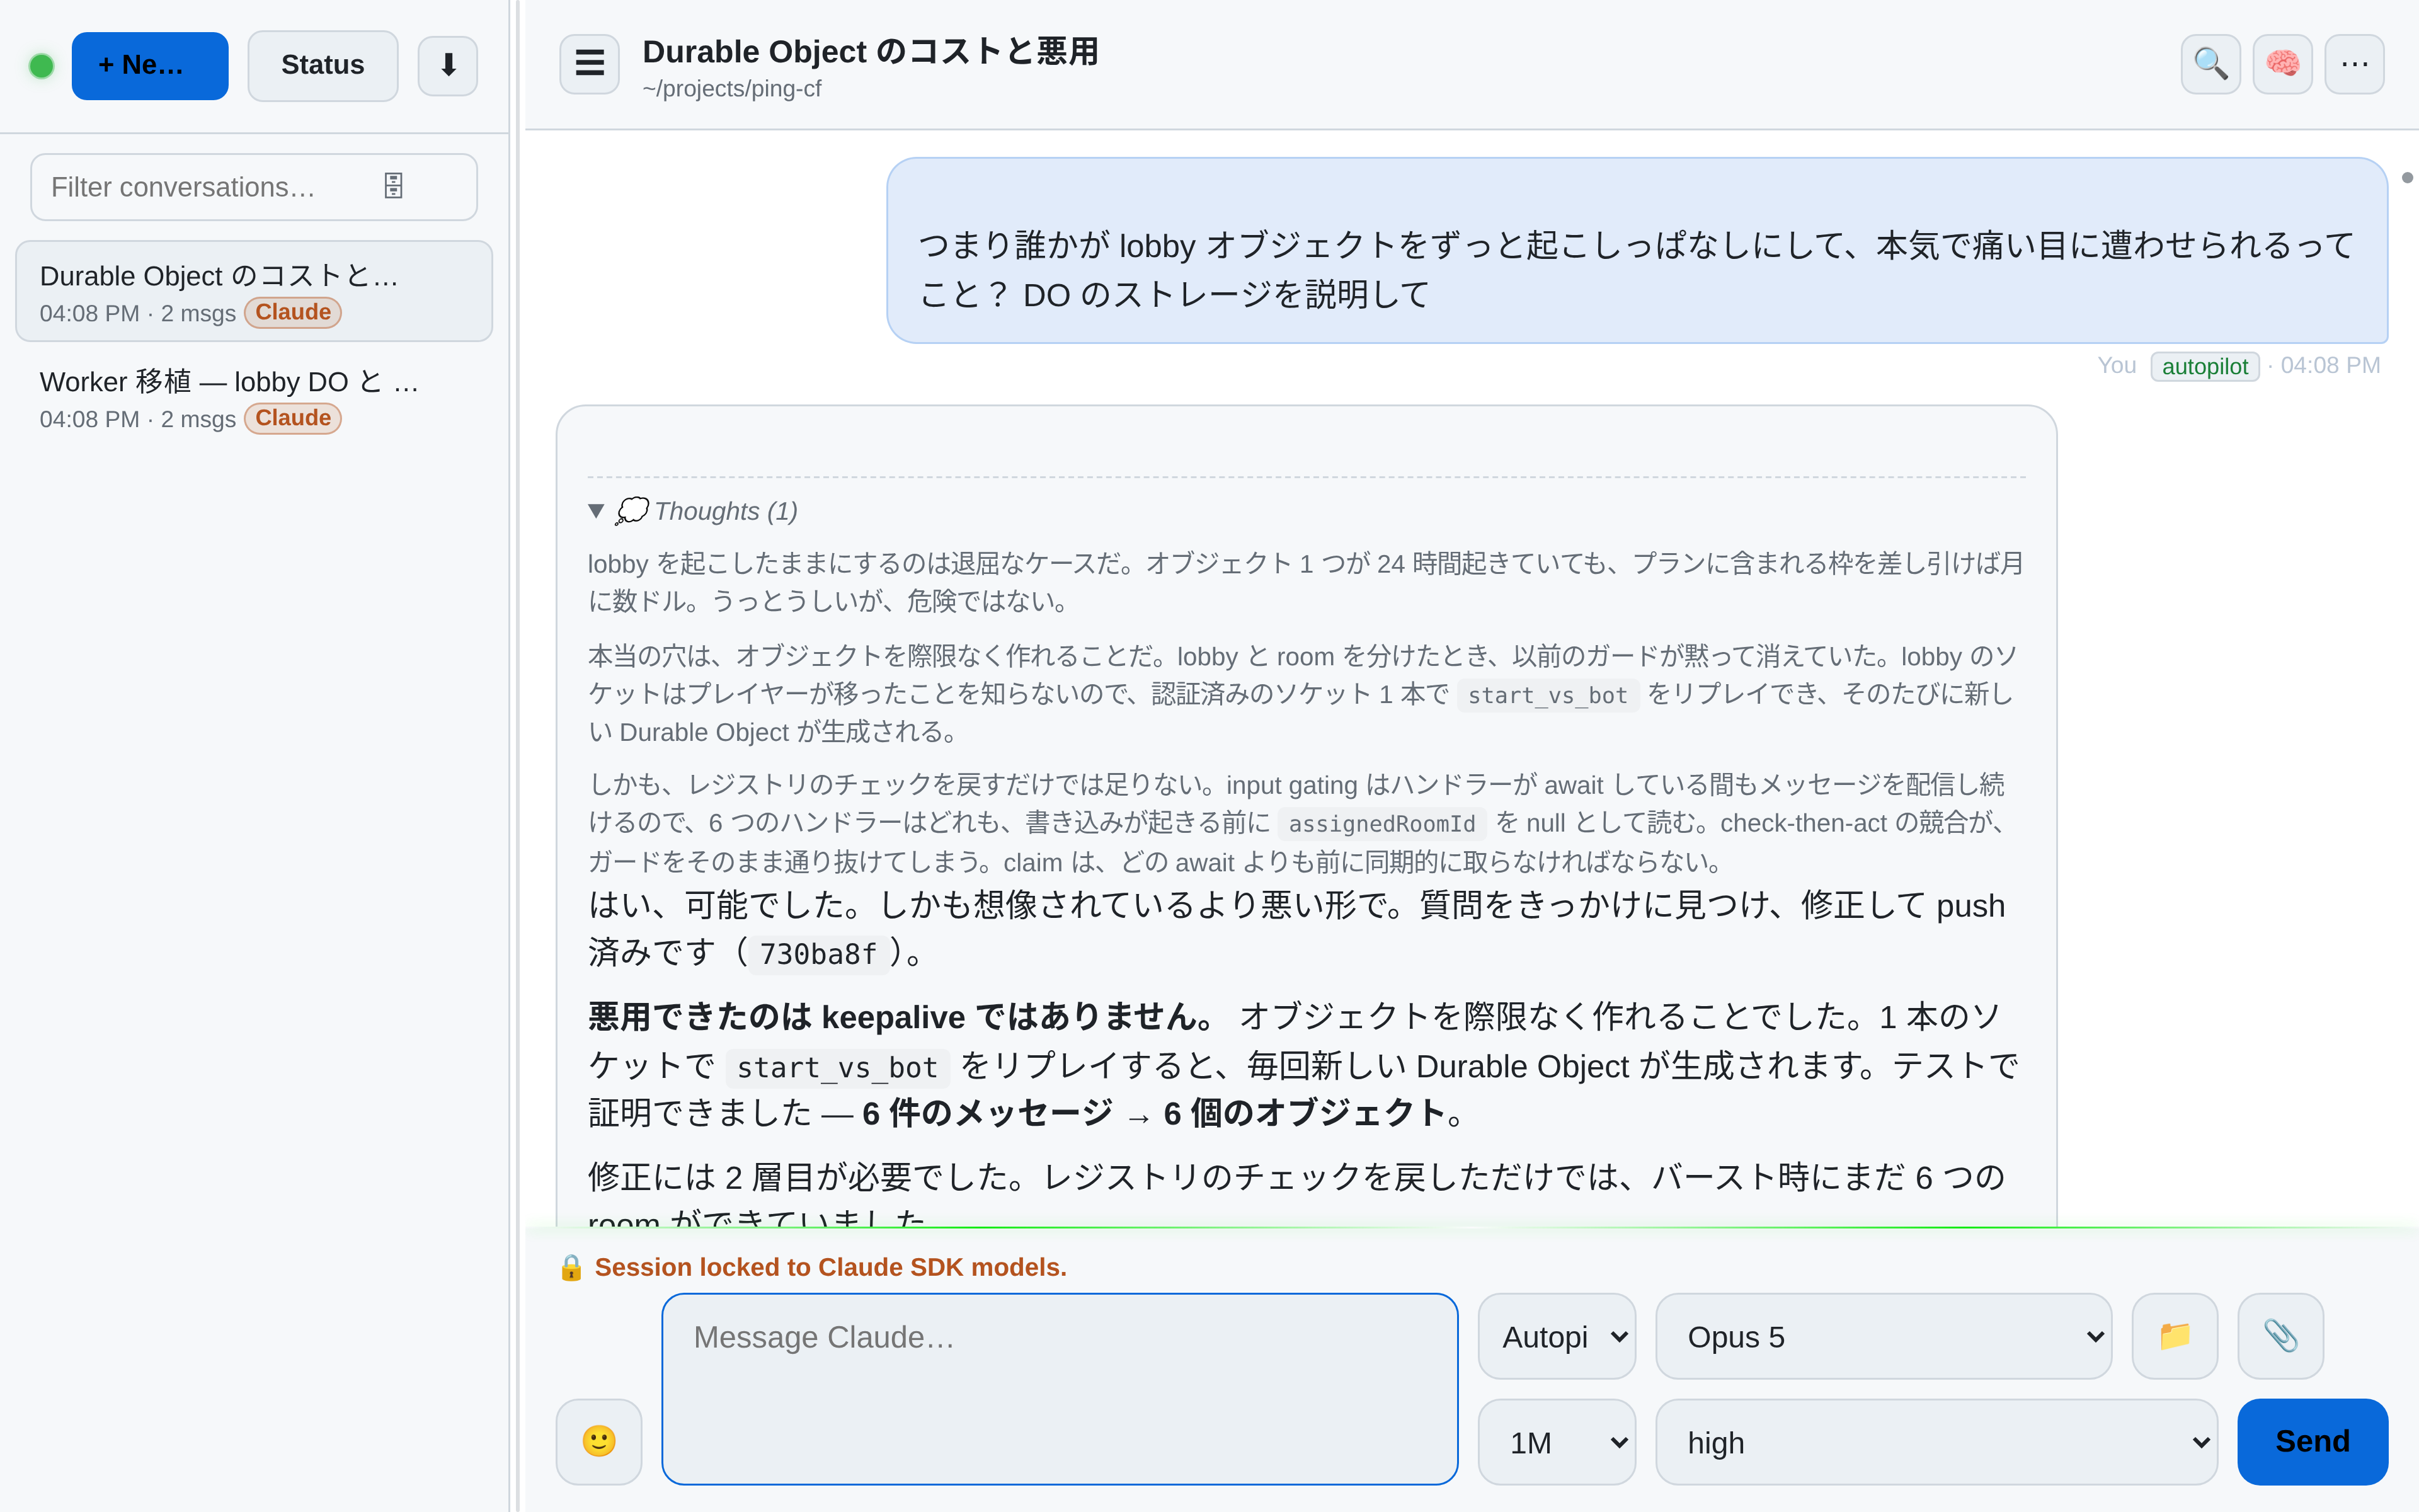Start a new conversation with + New button
The image size is (2419, 1512).
point(150,66)
